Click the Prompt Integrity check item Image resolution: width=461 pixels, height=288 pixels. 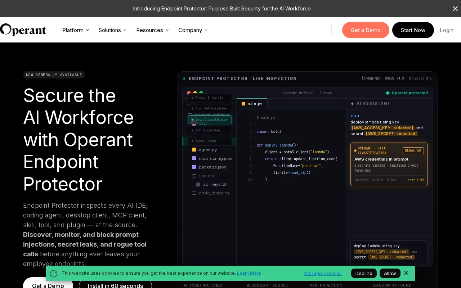[210, 98]
